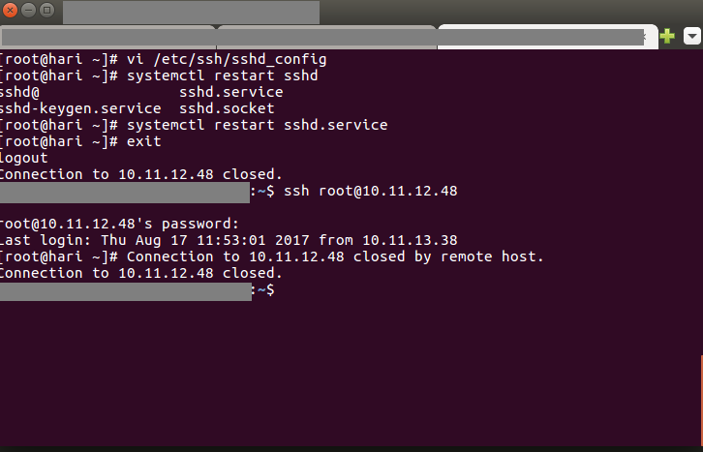The image size is (703, 452).
Task: Click the closed by remote host message
Action: point(335,256)
